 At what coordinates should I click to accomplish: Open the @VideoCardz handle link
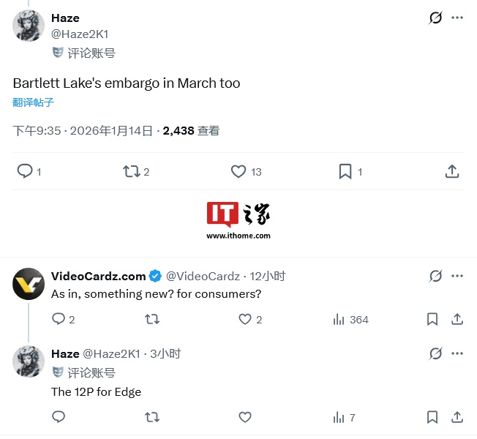[x=203, y=276]
